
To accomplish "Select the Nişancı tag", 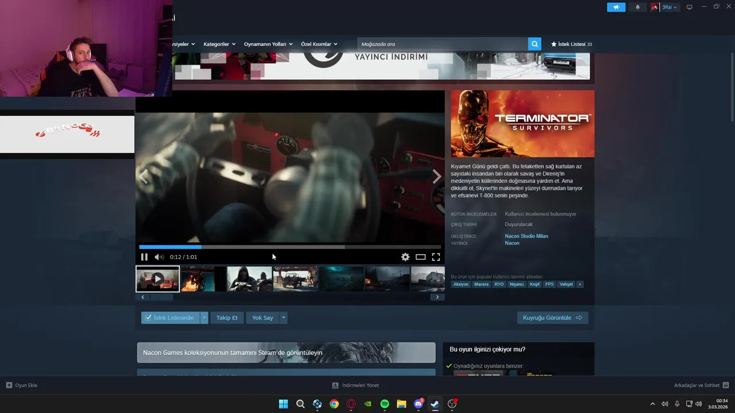I will tap(517, 285).
